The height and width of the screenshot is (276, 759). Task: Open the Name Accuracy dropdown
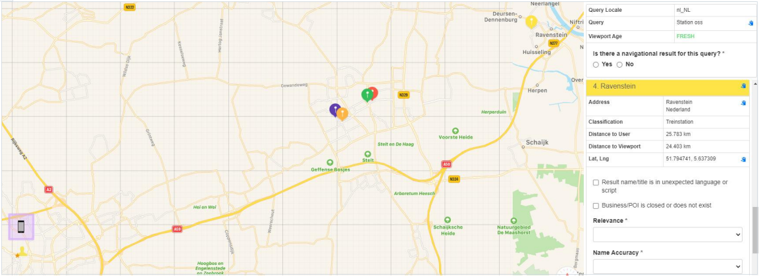[x=667, y=267]
